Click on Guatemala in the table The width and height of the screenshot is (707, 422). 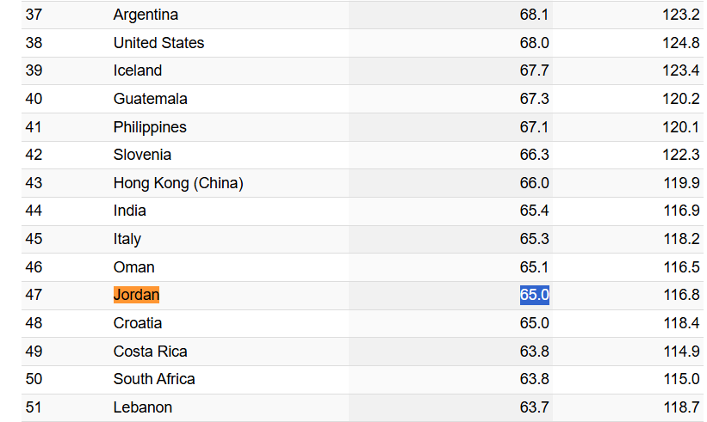pos(150,99)
